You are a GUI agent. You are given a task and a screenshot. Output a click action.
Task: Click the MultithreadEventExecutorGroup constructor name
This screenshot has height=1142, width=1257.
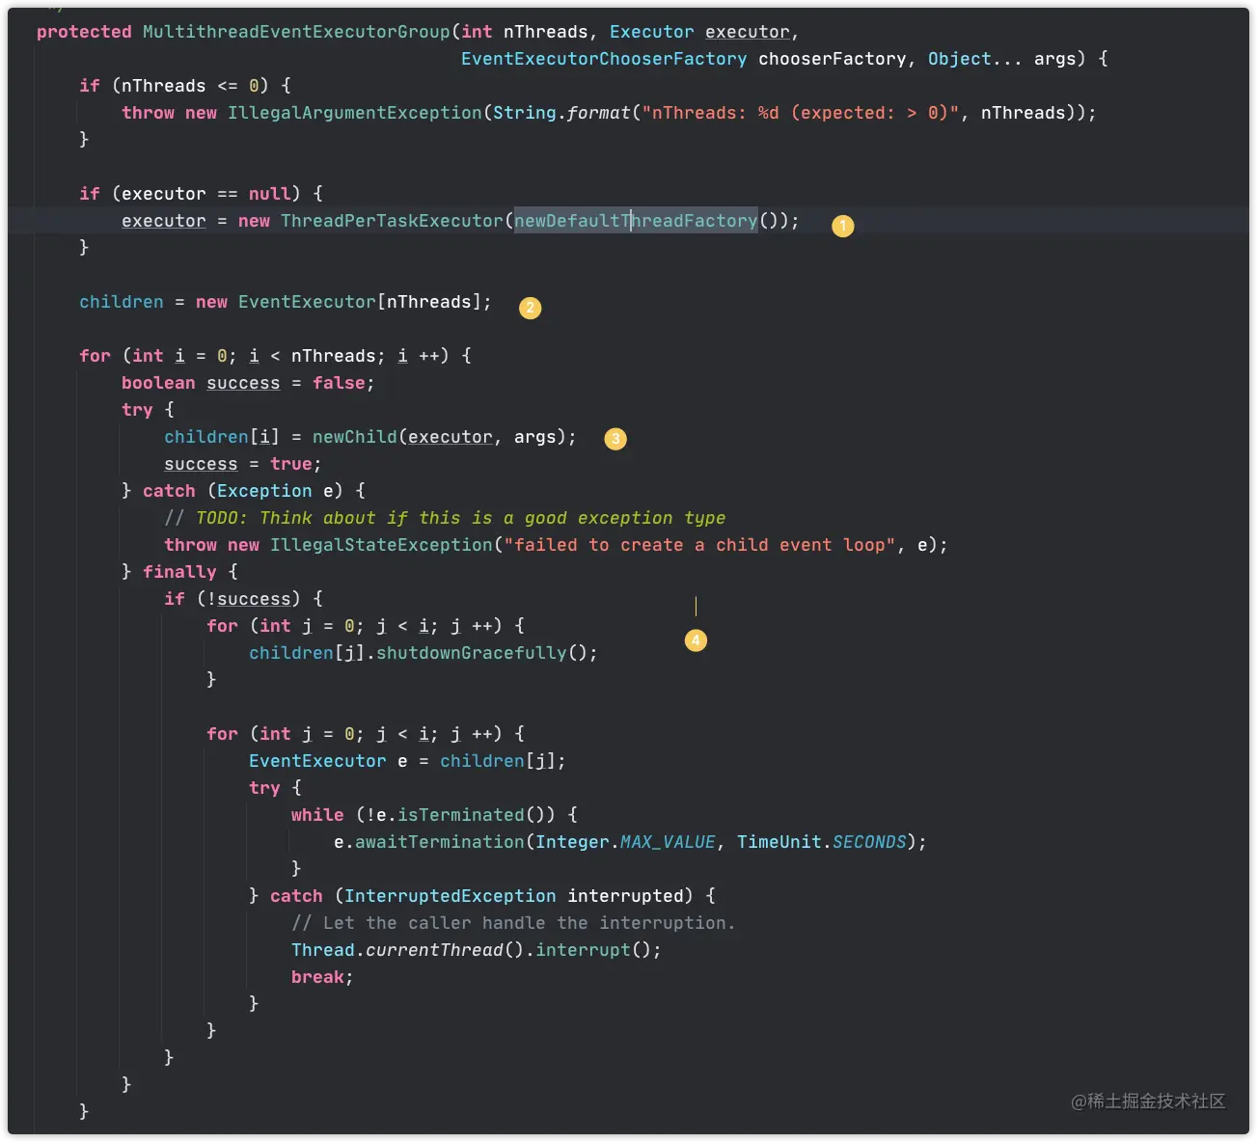coord(296,32)
